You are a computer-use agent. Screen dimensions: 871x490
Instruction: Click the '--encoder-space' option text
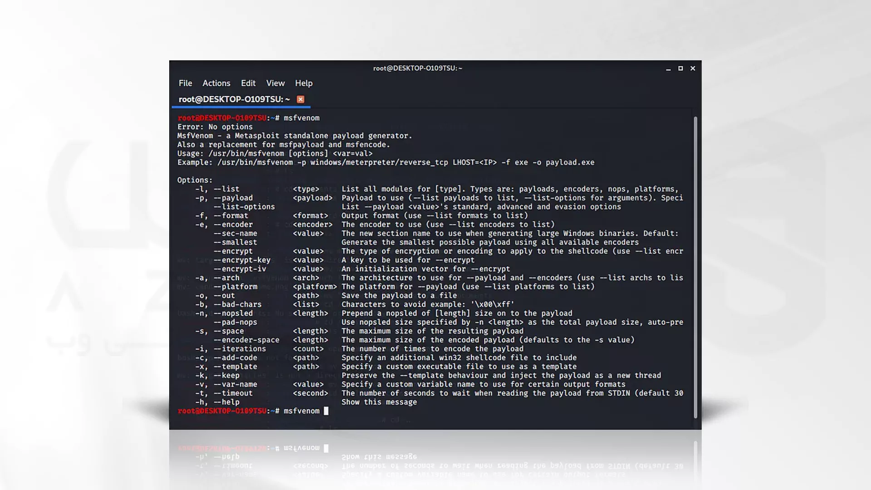pyautogui.click(x=246, y=340)
